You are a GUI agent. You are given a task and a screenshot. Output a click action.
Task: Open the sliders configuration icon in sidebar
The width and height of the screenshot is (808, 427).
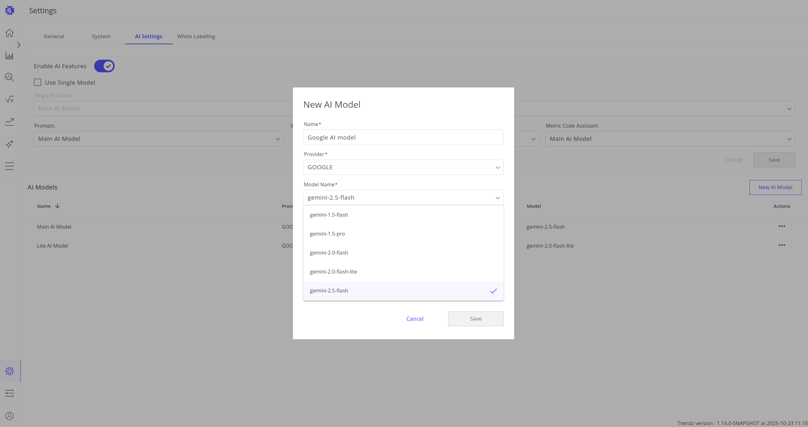9,393
